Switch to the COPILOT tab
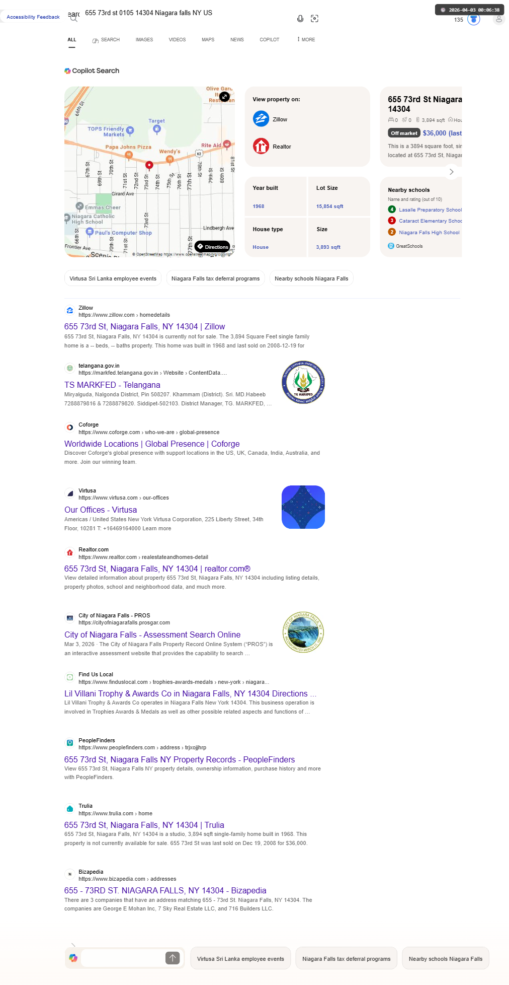Screen dimensions: 509x985 (270, 40)
